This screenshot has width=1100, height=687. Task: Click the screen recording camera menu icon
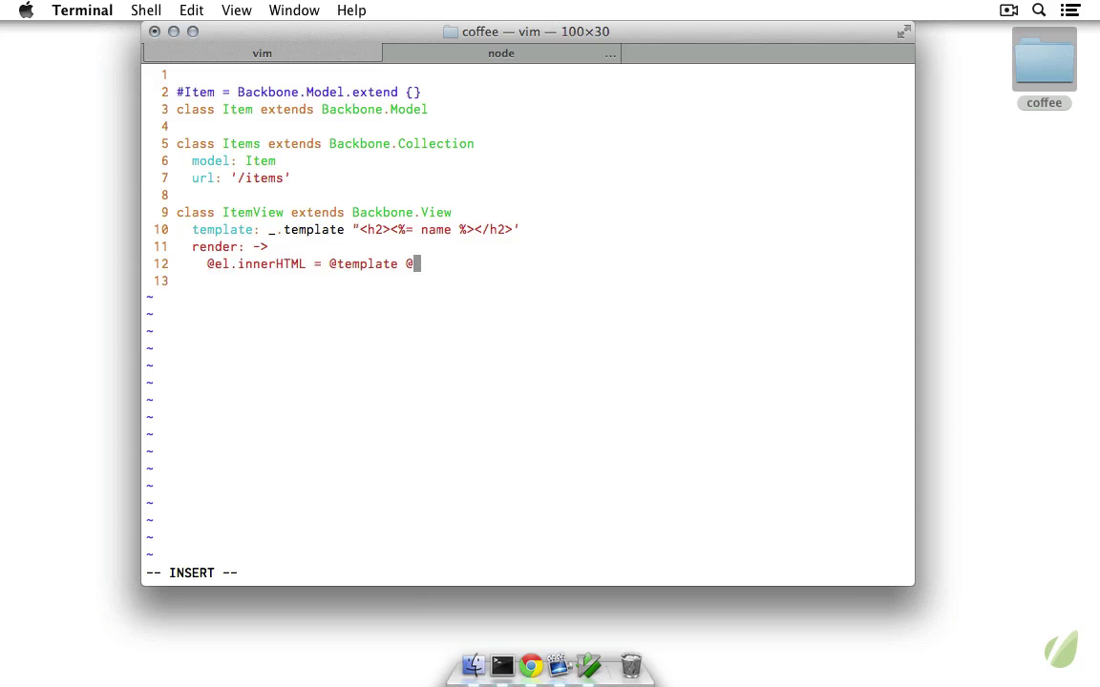(x=1008, y=10)
